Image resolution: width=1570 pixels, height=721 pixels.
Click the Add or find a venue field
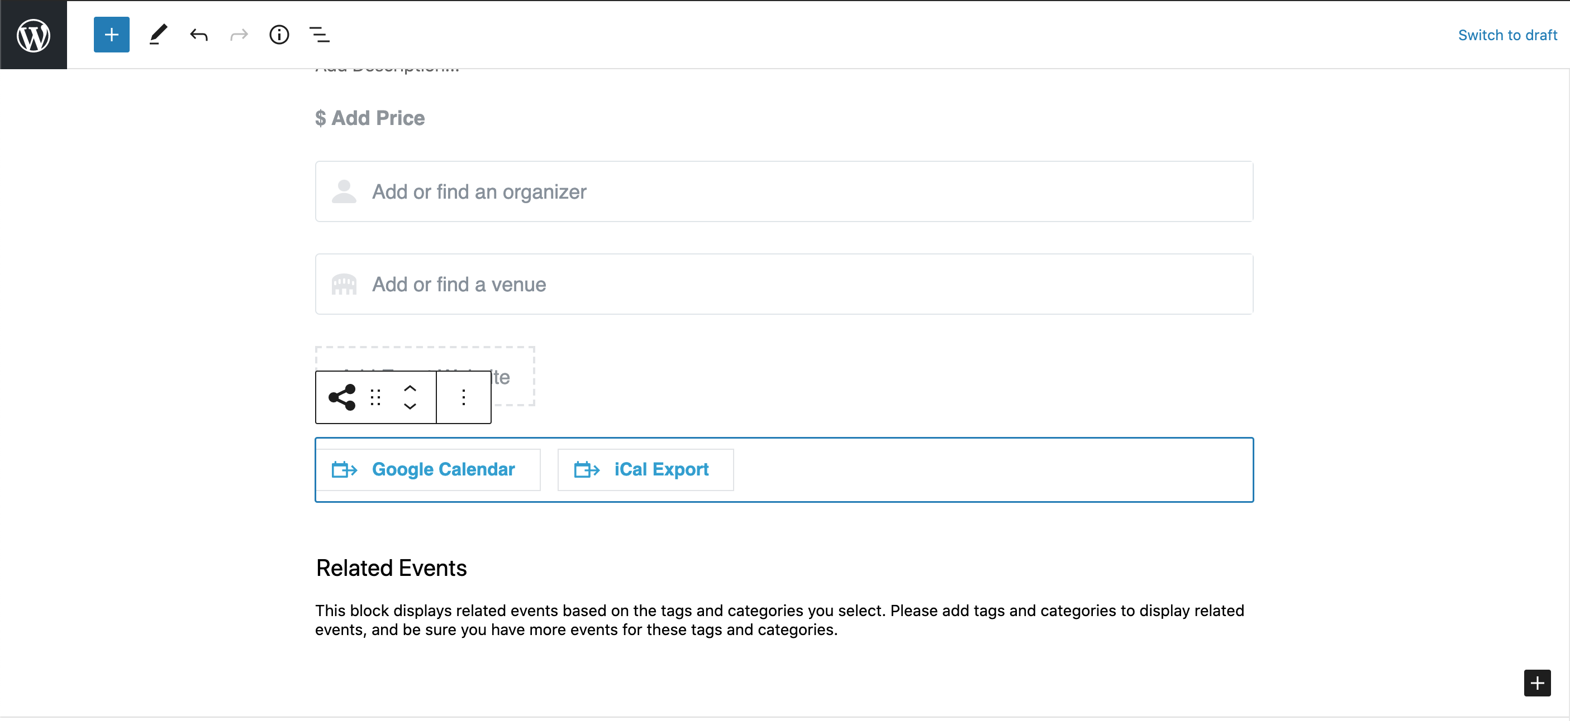(x=784, y=285)
